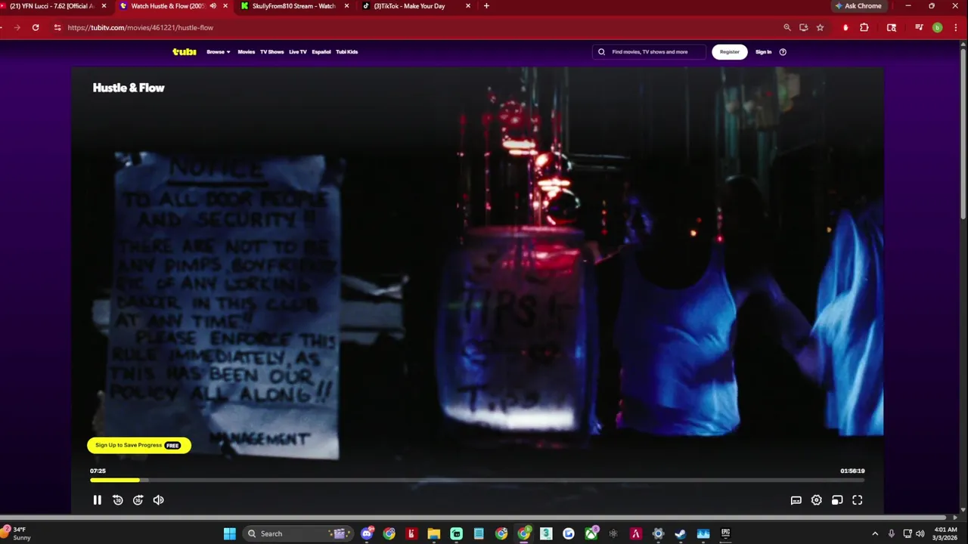This screenshot has height=544, width=968.
Task: Reload the page with the refresh icon
Action: (x=36, y=27)
